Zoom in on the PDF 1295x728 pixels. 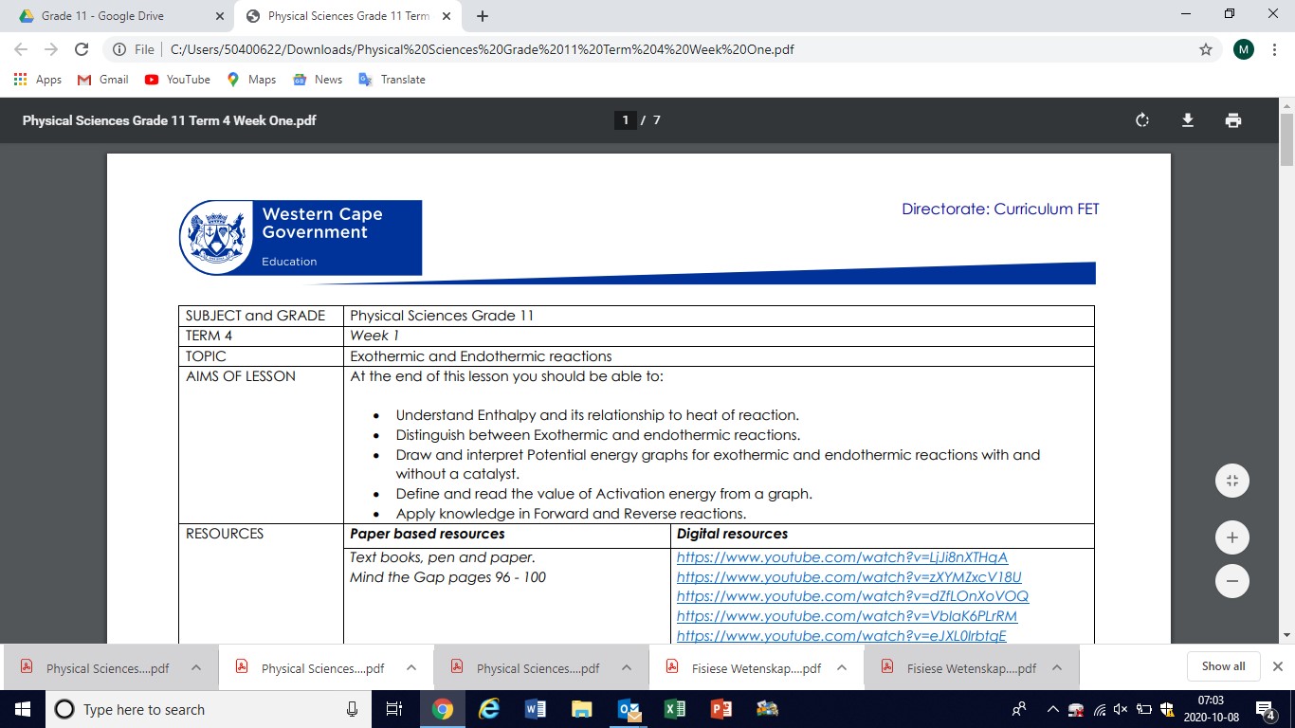click(x=1232, y=537)
